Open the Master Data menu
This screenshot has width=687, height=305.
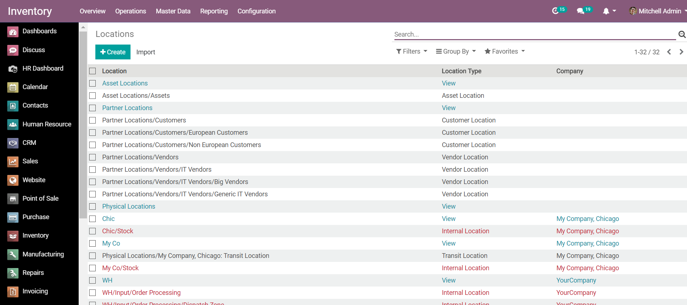pyautogui.click(x=173, y=11)
